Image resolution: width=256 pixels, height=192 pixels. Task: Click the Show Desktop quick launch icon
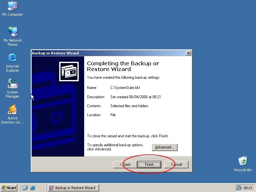point(25,188)
